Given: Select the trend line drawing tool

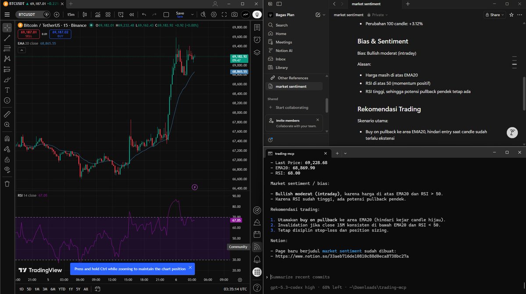Looking at the screenshot, I should [7, 38].
